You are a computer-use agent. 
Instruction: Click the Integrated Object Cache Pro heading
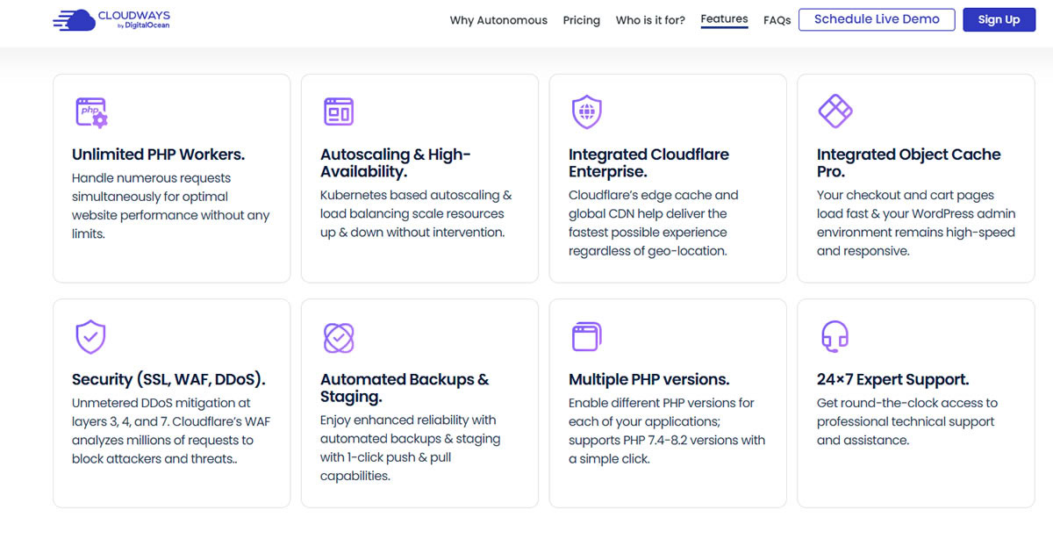tap(908, 162)
